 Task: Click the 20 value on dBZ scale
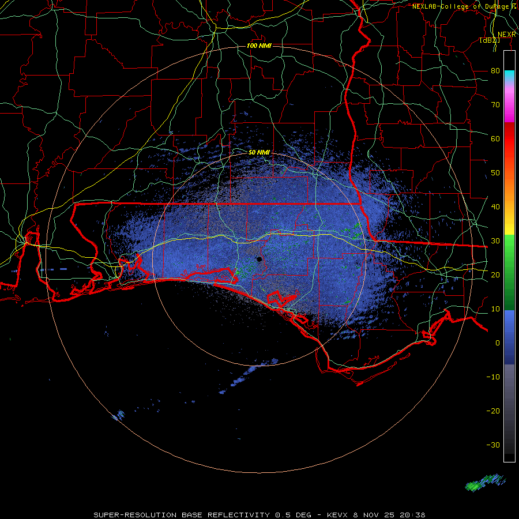(x=495, y=275)
